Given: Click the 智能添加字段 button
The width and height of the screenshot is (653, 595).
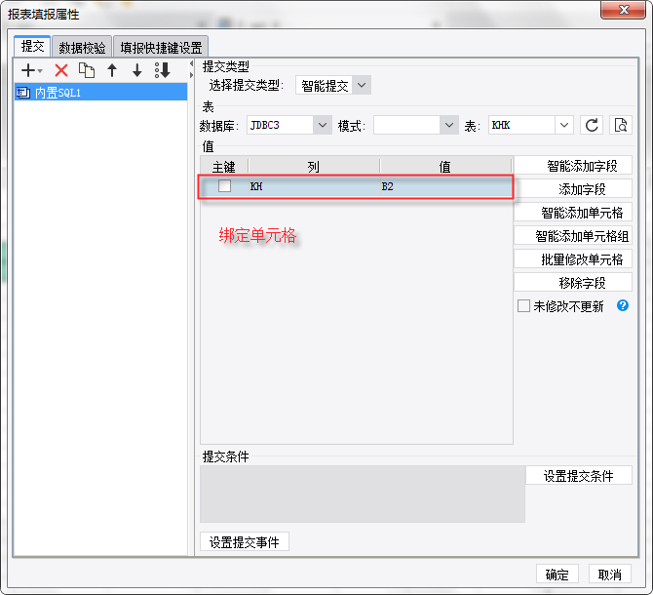Looking at the screenshot, I should (573, 166).
